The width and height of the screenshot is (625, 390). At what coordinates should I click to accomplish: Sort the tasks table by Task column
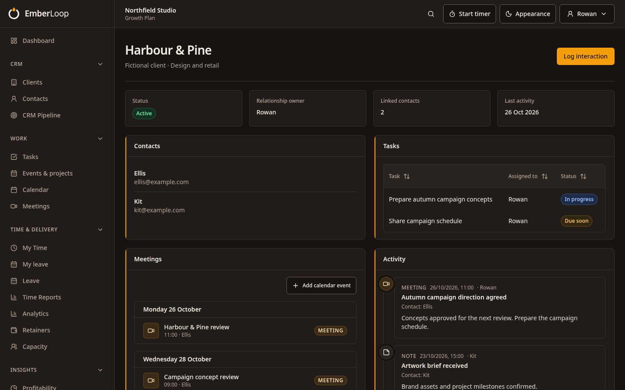coord(399,176)
